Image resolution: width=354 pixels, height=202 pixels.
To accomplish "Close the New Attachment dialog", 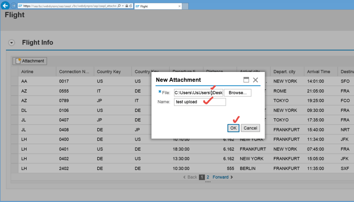I will click(255, 80).
